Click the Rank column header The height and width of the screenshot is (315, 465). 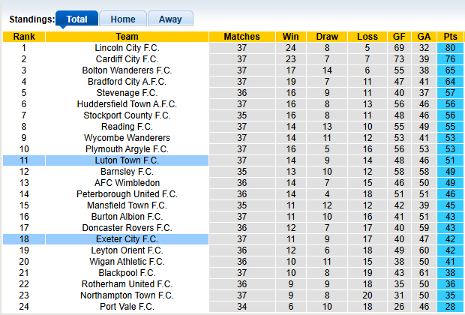click(x=24, y=37)
